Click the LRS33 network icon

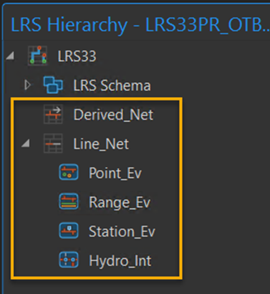(37, 55)
